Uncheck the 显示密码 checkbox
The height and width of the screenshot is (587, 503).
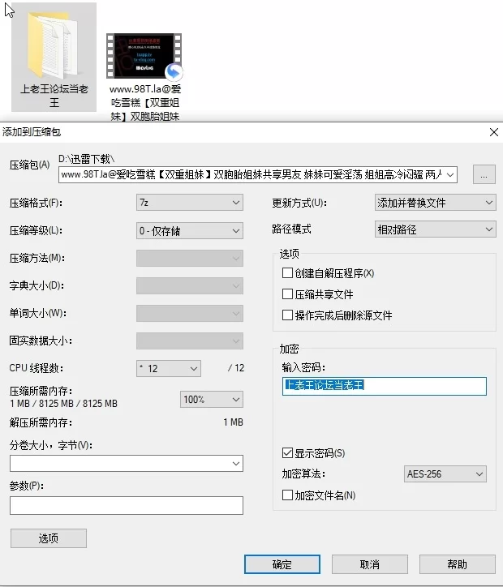pos(287,452)
